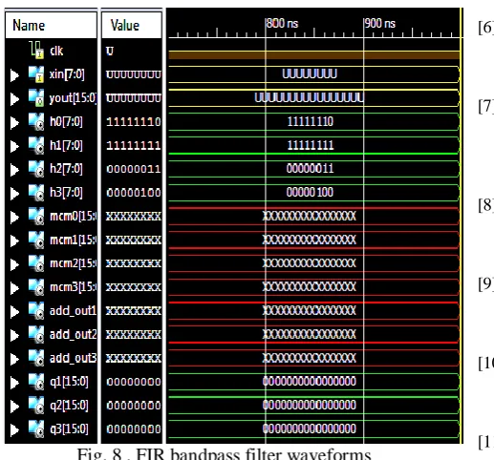Click the clk waveform trace

314,55
